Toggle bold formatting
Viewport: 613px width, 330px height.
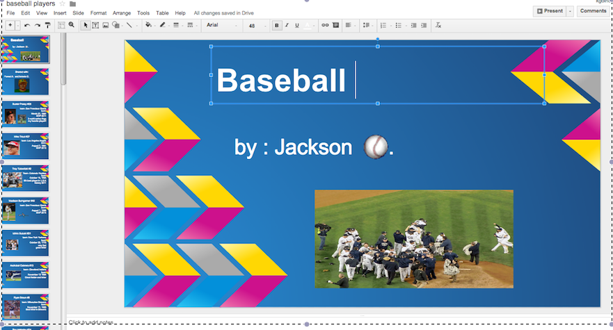point(277,26)
